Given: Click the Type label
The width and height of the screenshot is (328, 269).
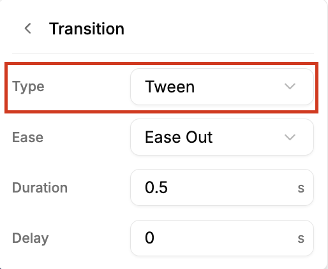Looking at the screenshot, I should click(x=28, y=87).
